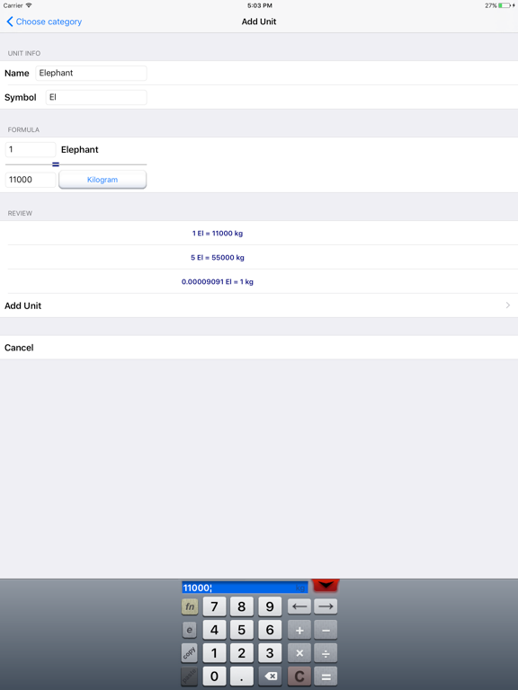Screen dimensions: 518x690
Task: Edit the formula value field showing 11000
Action: click(x=31, y=180)
